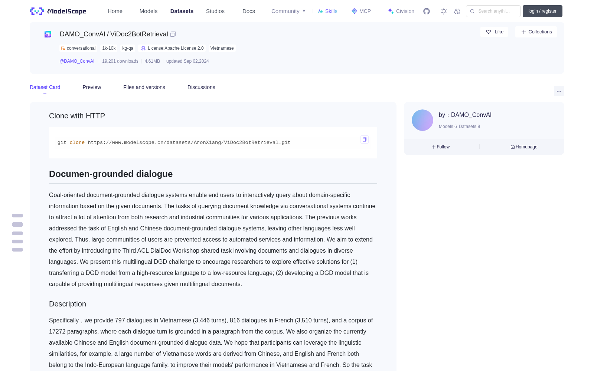Click the Models 6 count
The height and width of the screenshot is (371, 594).
click(448, 127)
